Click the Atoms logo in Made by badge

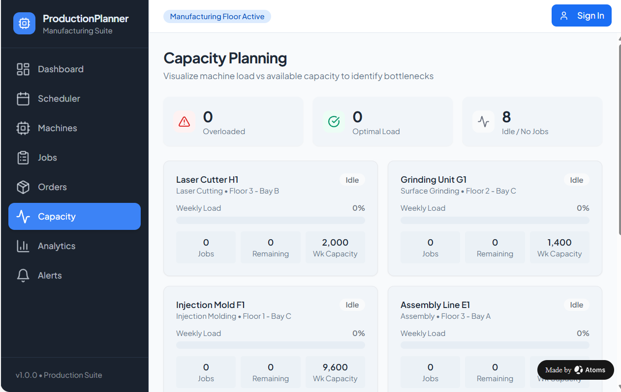click(x=579, y=370)
